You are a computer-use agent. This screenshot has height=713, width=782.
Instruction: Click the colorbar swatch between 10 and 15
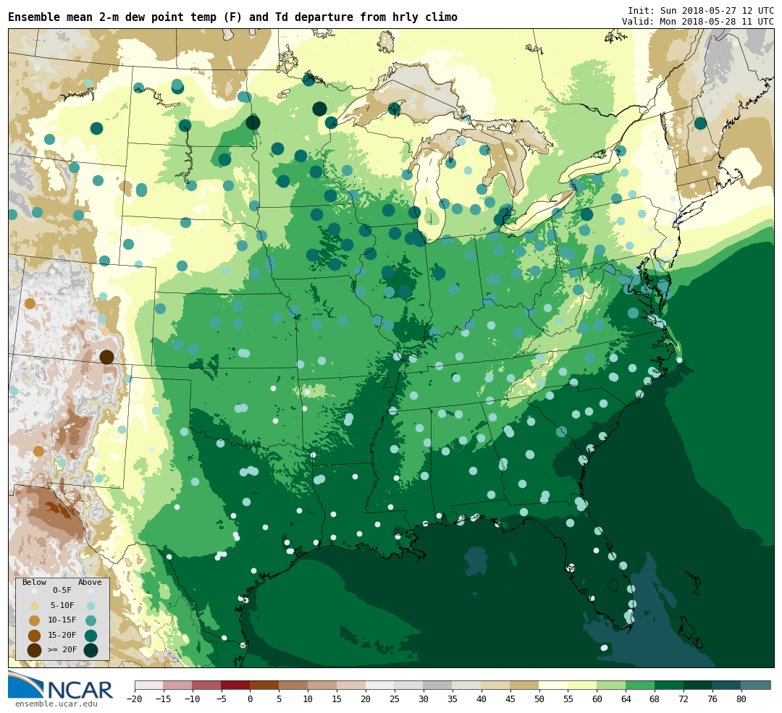pyautogui.click(x=322, y=685)
